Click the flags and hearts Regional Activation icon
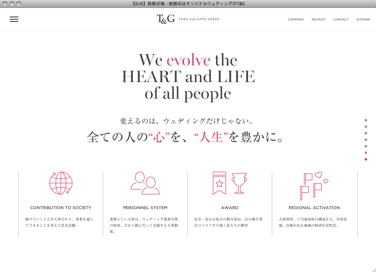The height and width of the screenshot is (272, 376). 314,186
